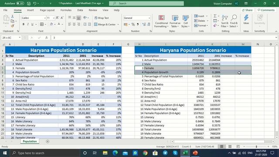
Task: Click Comma Style icon
Action: pos(138,24)
